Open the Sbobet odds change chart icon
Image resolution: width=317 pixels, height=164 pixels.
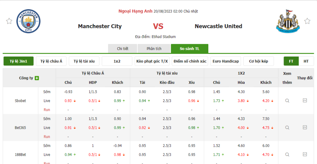[305, 101]
